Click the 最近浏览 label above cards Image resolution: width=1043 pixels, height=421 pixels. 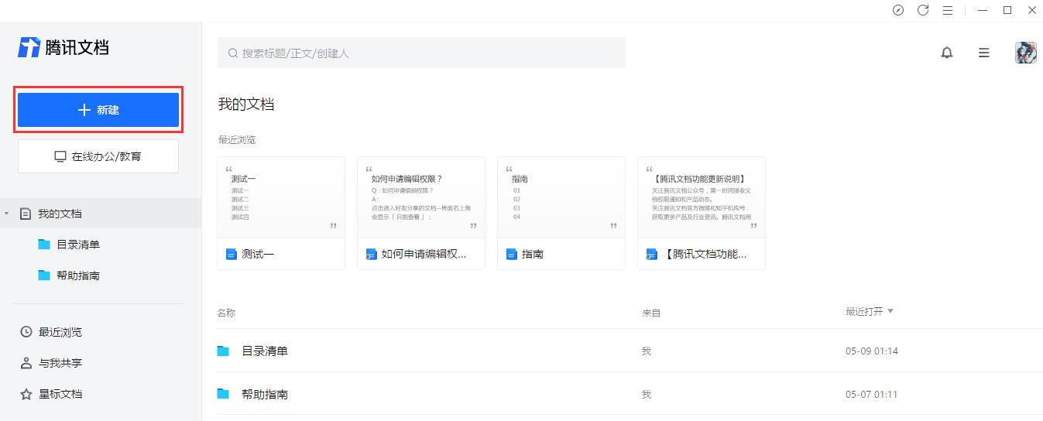pos(237,140)
